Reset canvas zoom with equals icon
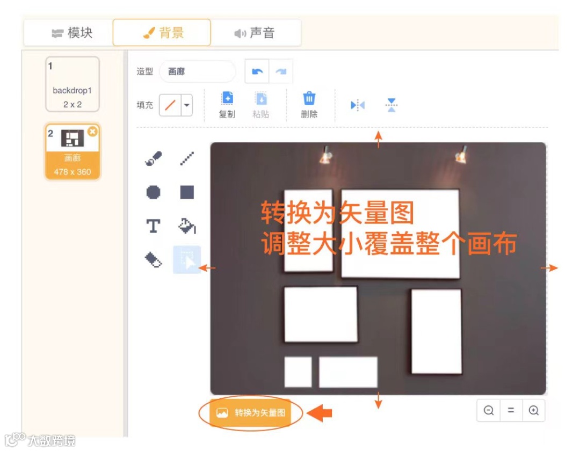This screenshot has width=580, height=451. (511, 410)
